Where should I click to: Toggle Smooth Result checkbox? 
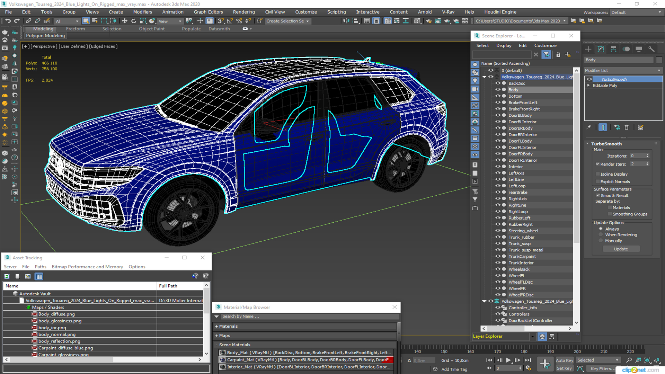[598, 196]
